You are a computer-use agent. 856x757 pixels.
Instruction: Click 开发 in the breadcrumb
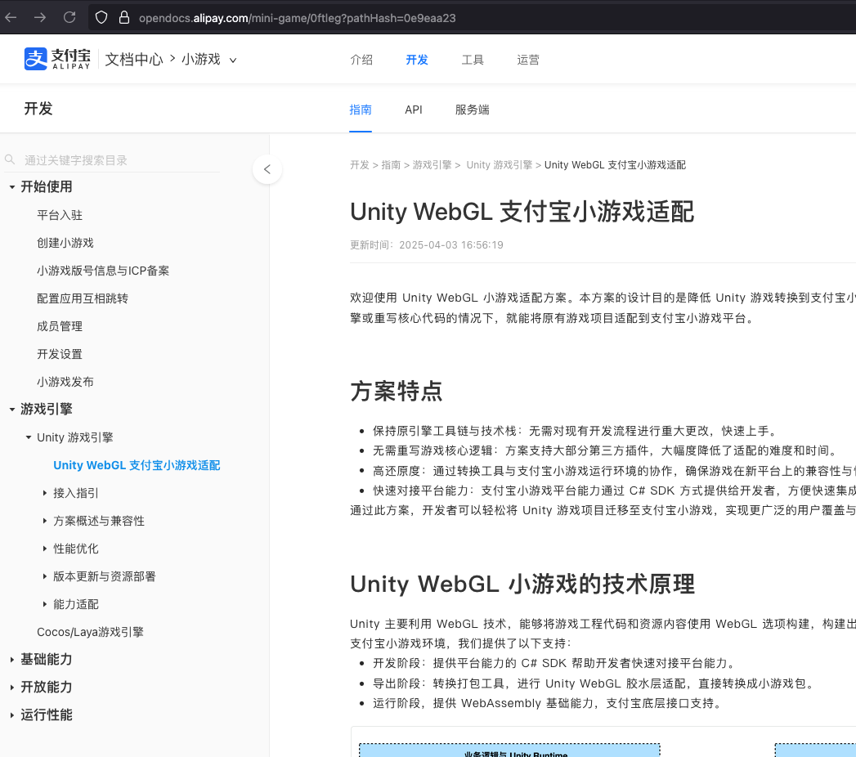(x=359, y=165)
